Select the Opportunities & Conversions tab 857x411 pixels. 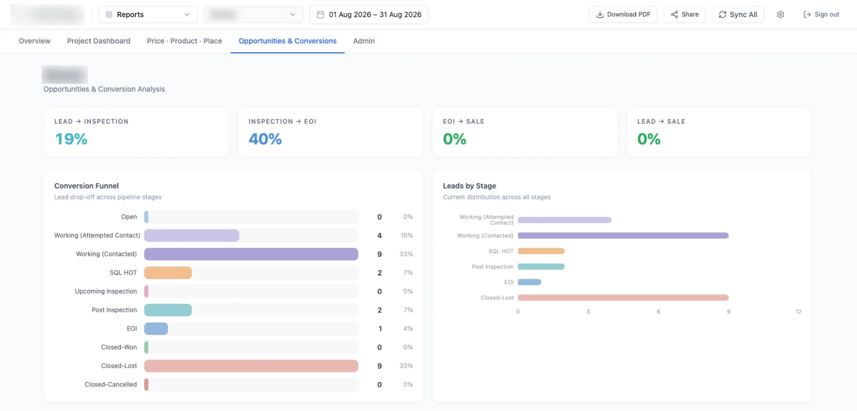coord(288,41)
